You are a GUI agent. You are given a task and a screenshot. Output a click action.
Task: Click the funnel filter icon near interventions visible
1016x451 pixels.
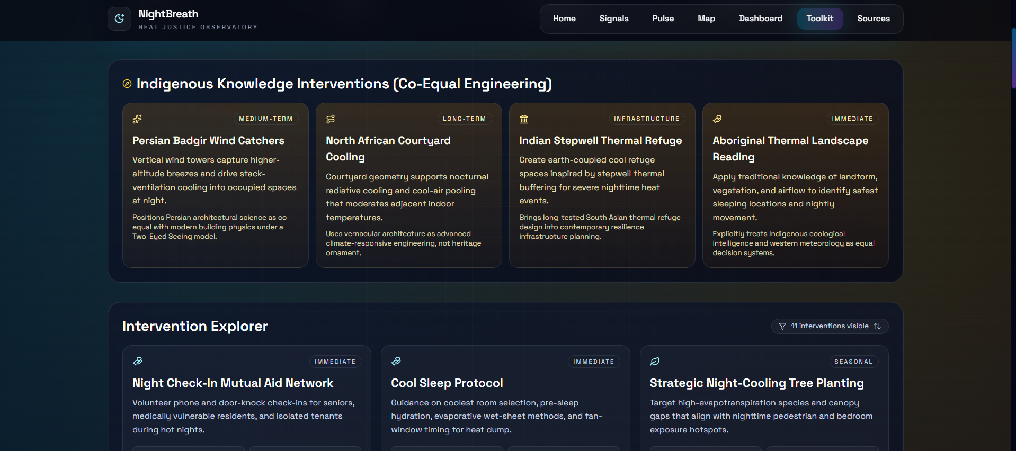(x=782, y=327)
